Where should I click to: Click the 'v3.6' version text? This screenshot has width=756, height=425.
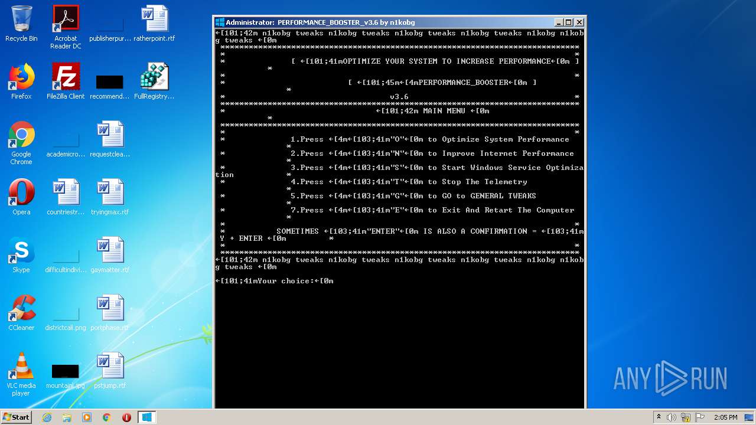(x=399, y=97)
